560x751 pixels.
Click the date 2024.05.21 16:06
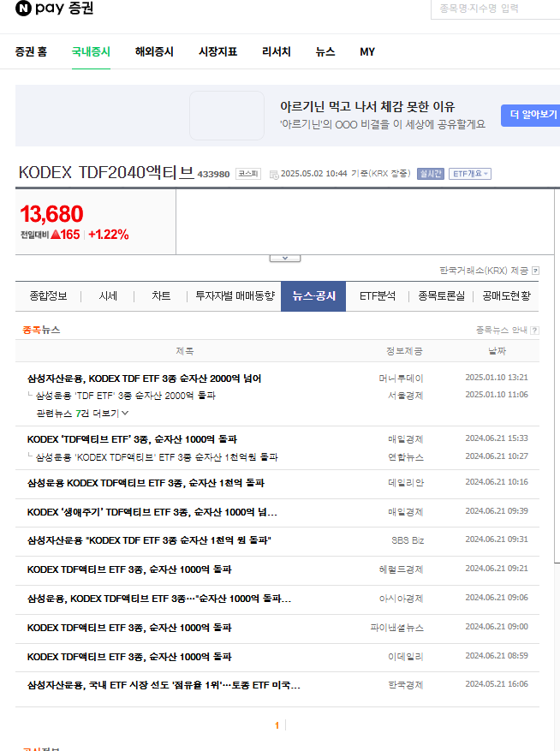(497, 684)
